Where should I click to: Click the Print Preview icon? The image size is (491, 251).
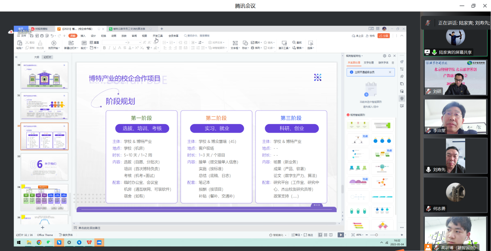point(47,36)
